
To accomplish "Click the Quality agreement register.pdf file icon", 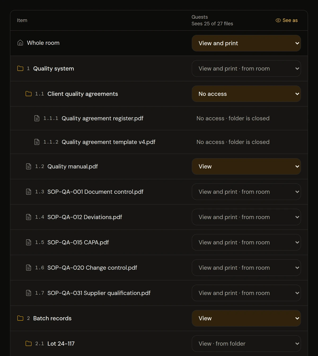I will [x=37, y=118].
